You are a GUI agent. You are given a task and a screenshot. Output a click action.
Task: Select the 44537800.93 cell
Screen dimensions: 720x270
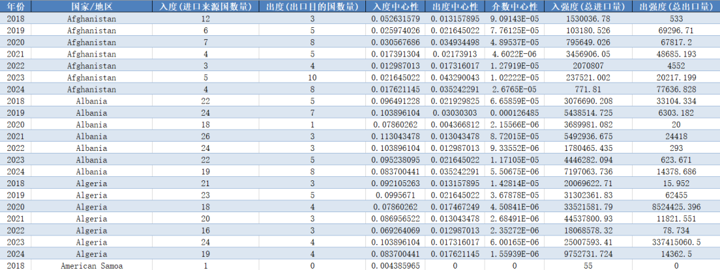[x=588, y=219]
